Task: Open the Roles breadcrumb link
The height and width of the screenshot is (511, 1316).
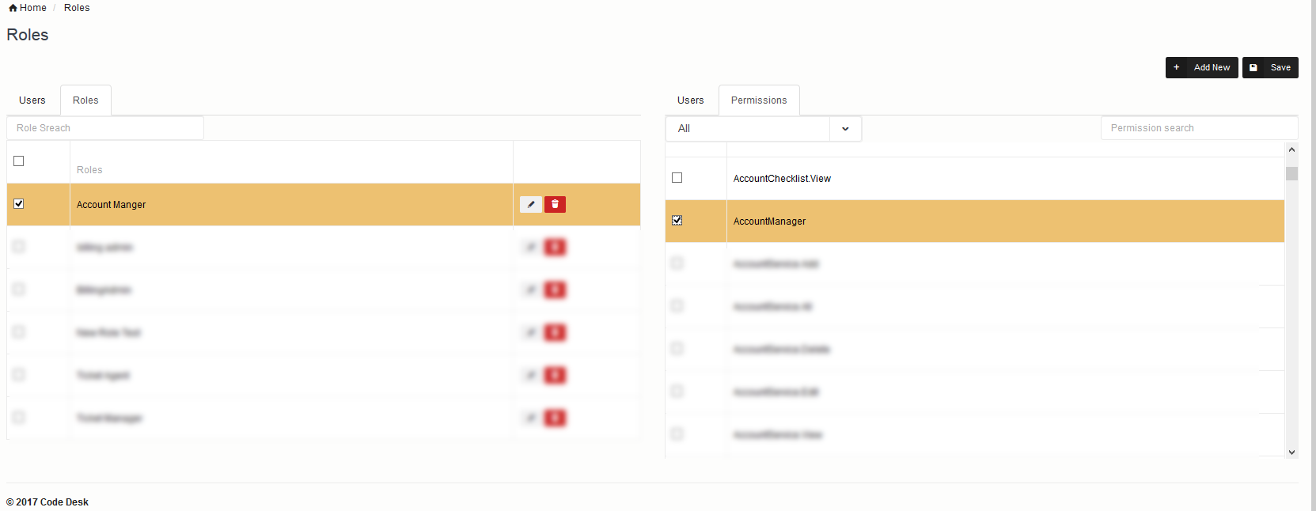Action: pos(77,8)
